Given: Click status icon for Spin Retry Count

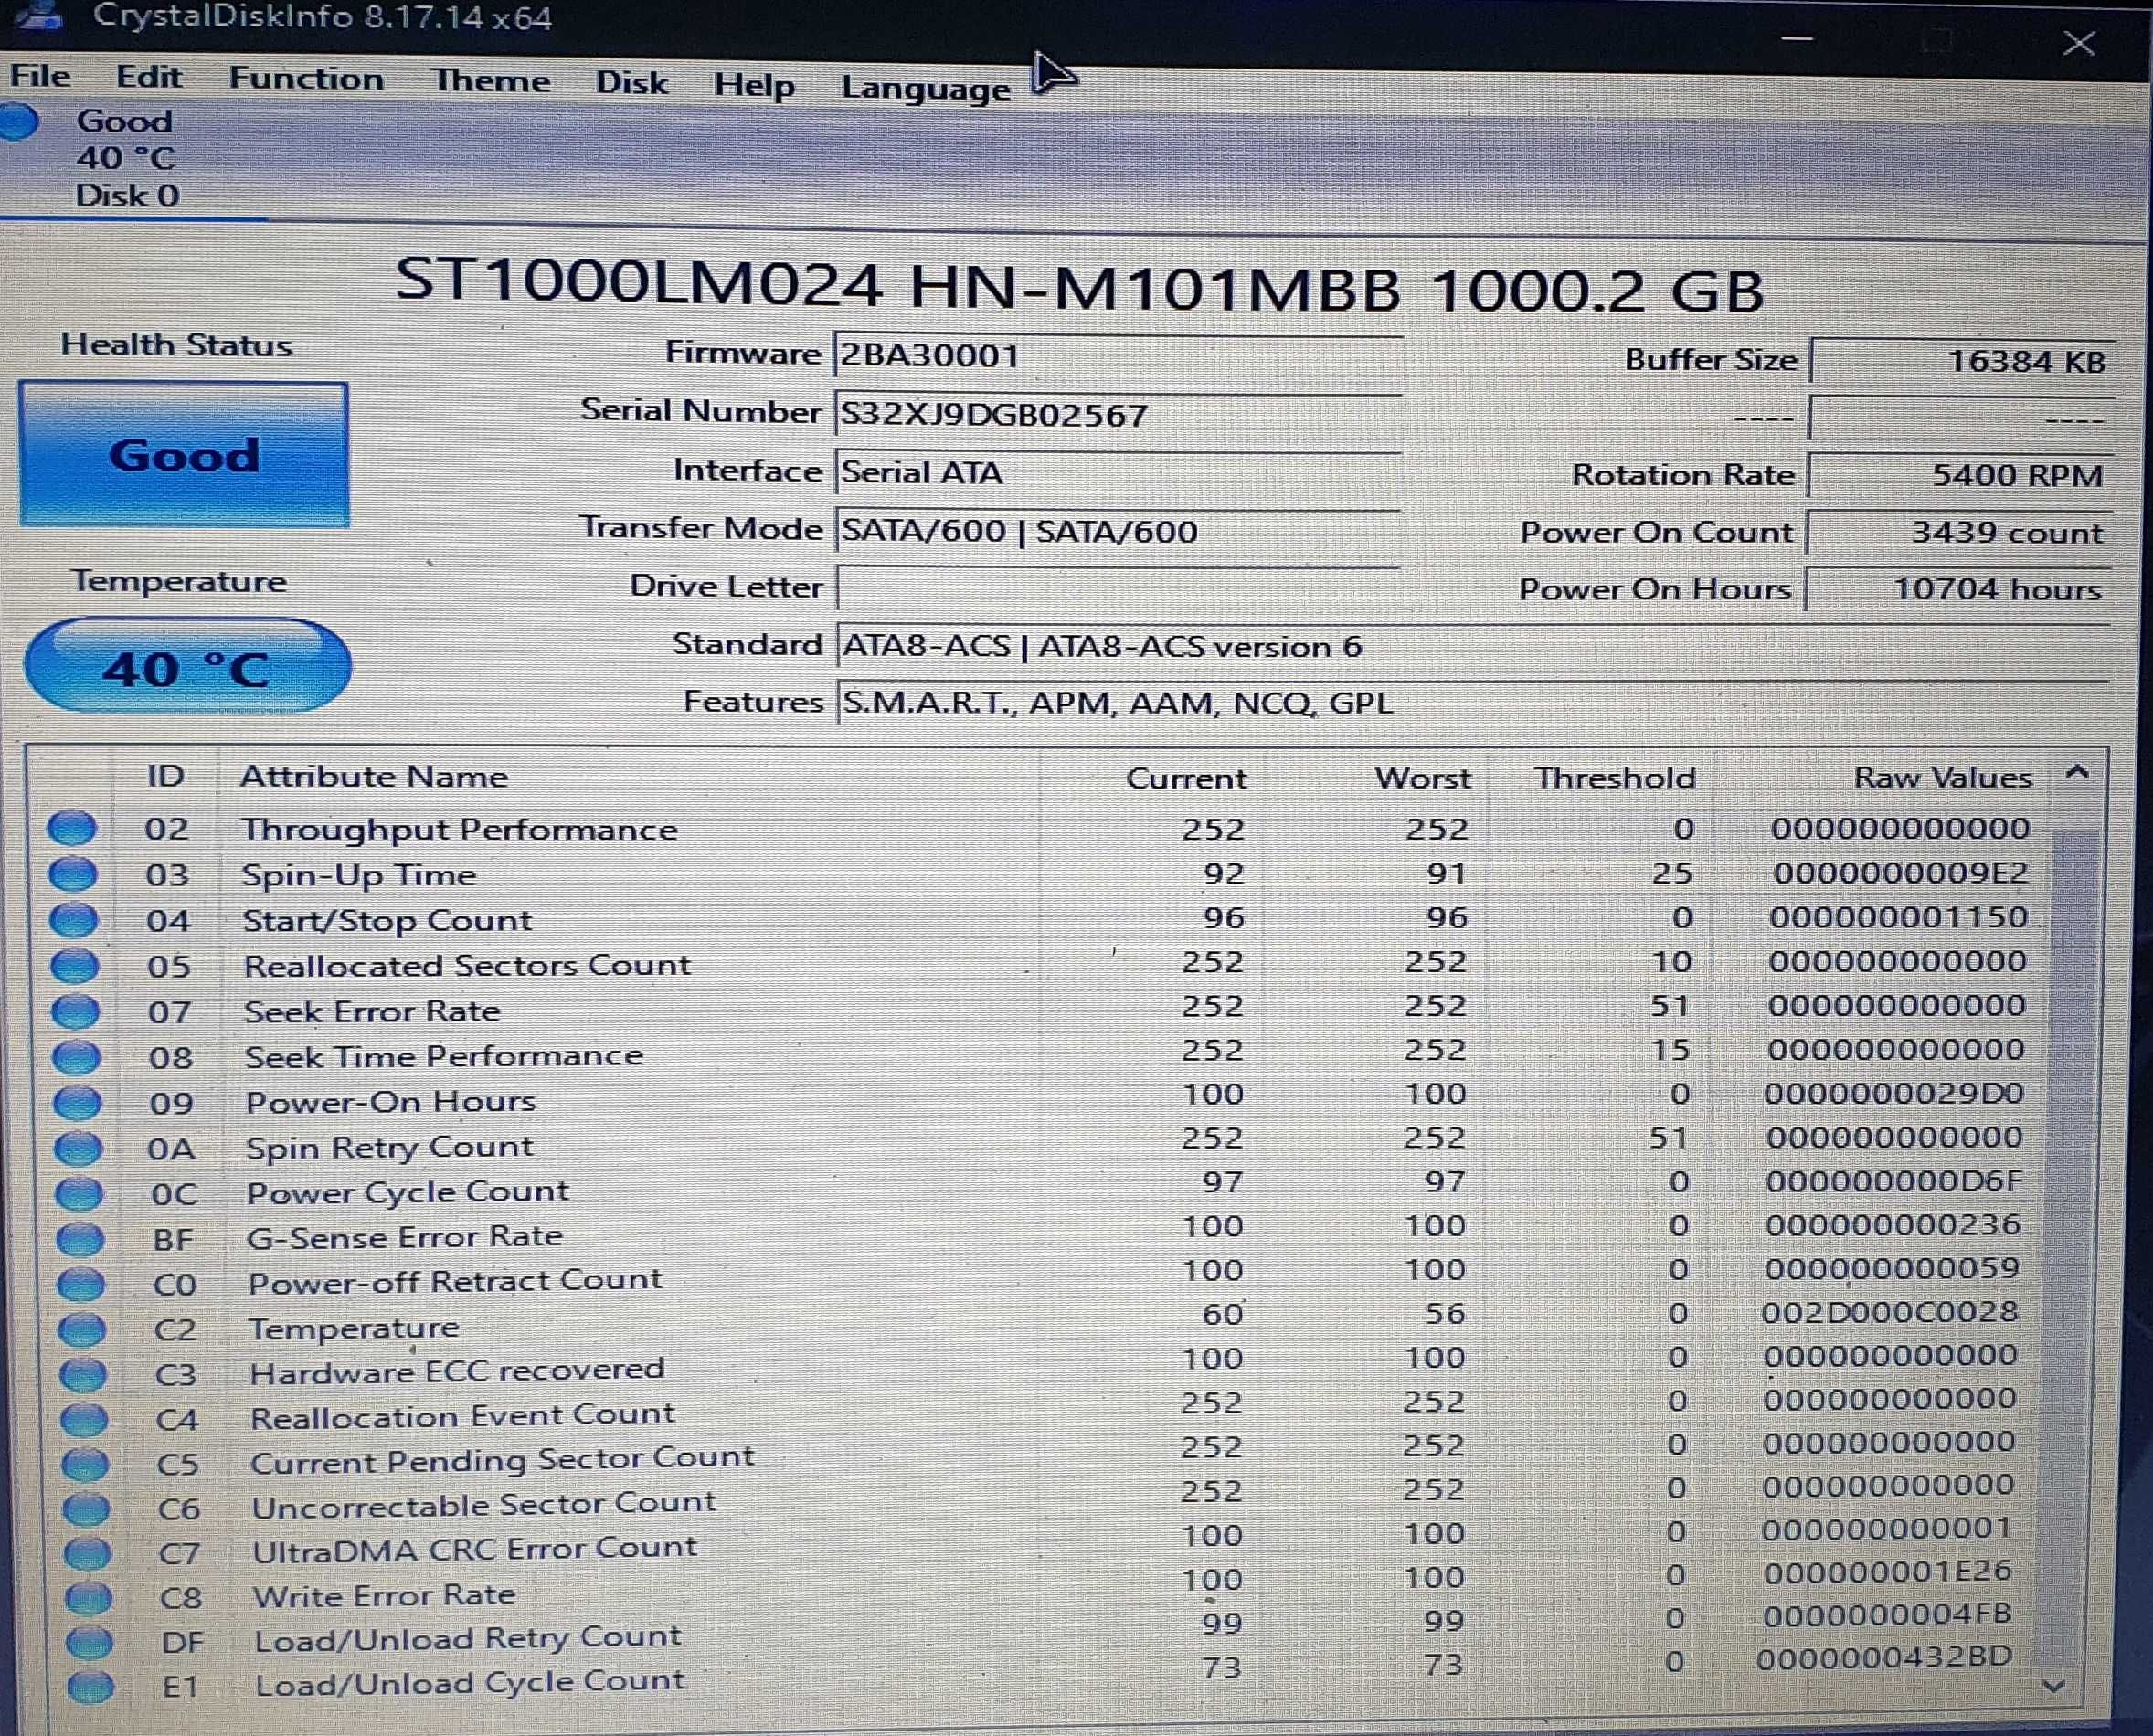Looking at the screenshot, I should (79, 1148).
